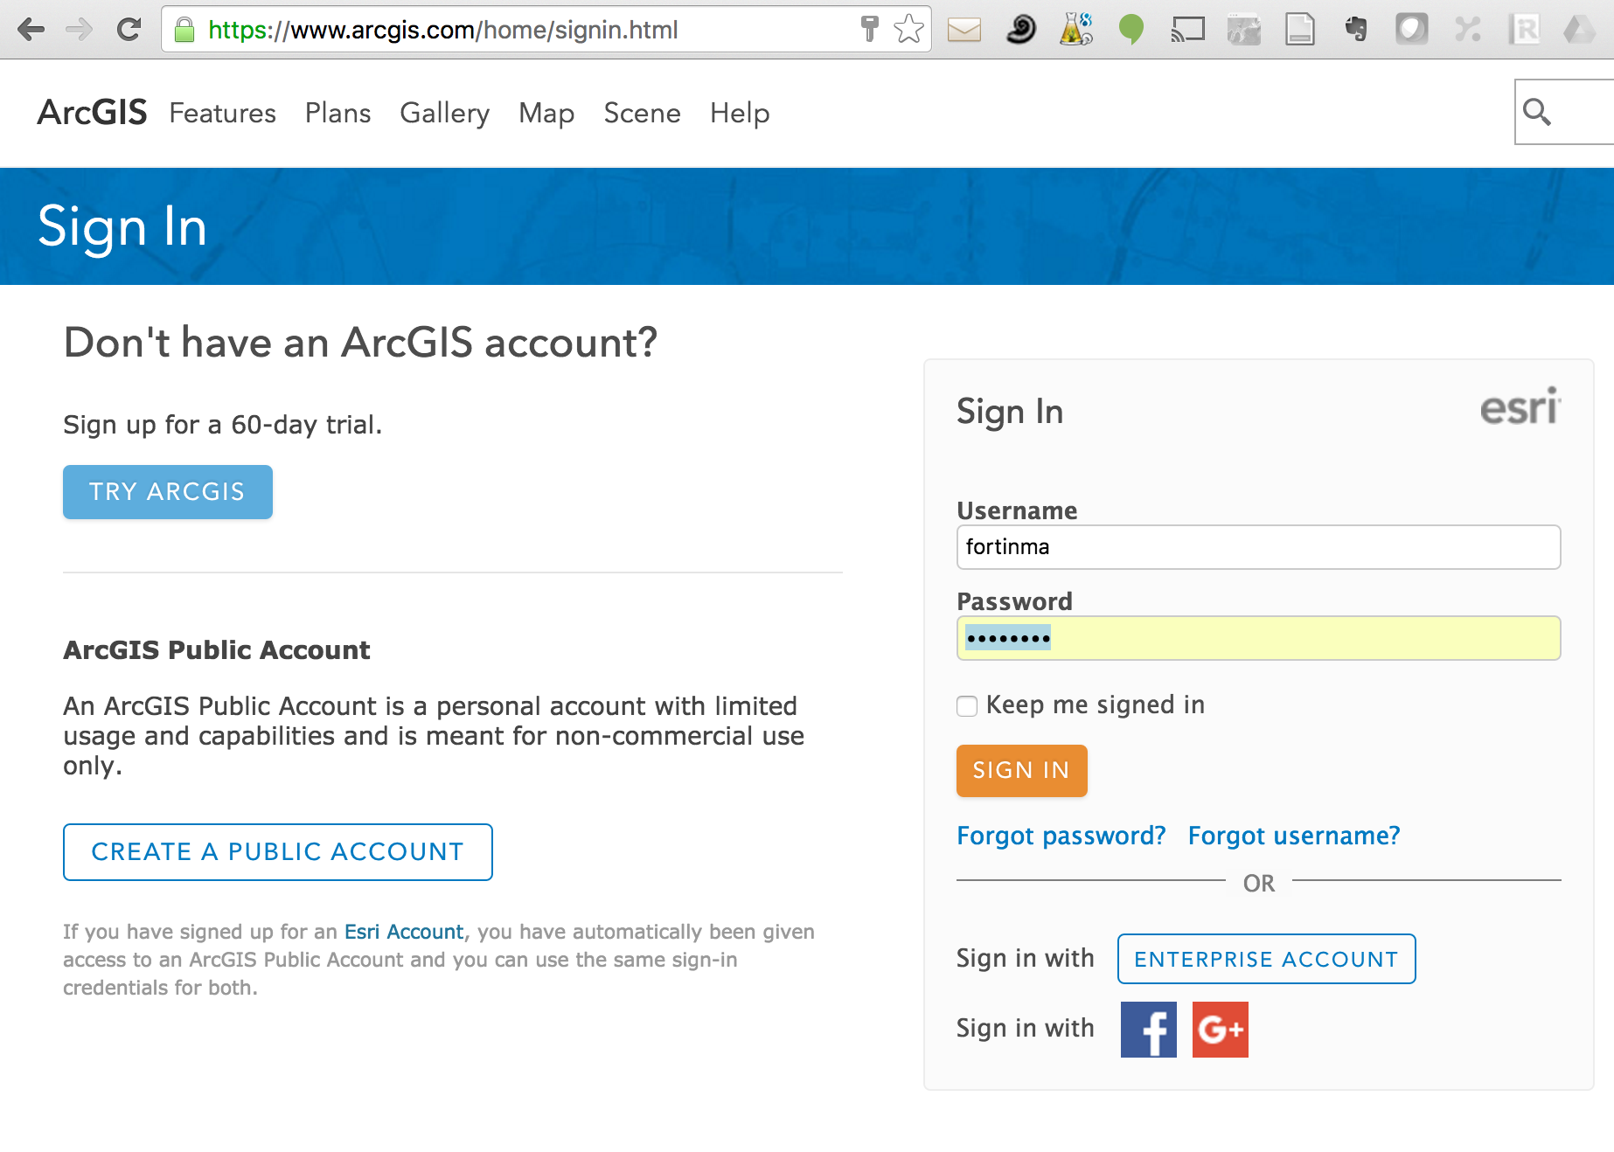The image size is (1614, 1152).
Task: Click the Evernote elephant extension icon
Action: coord(1356,30)
